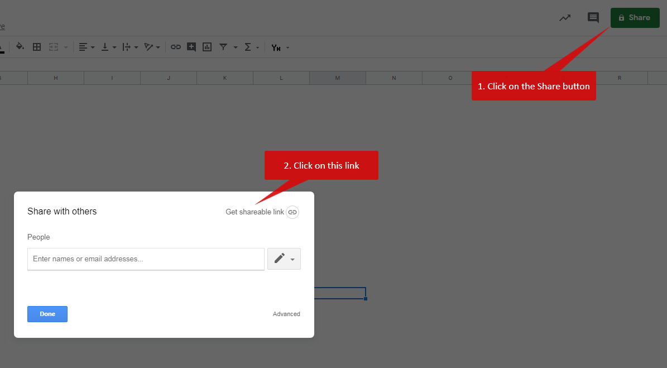Click the pencil edit-permission icon
This screenshot has width=667, height=368.
coord(280,258)
